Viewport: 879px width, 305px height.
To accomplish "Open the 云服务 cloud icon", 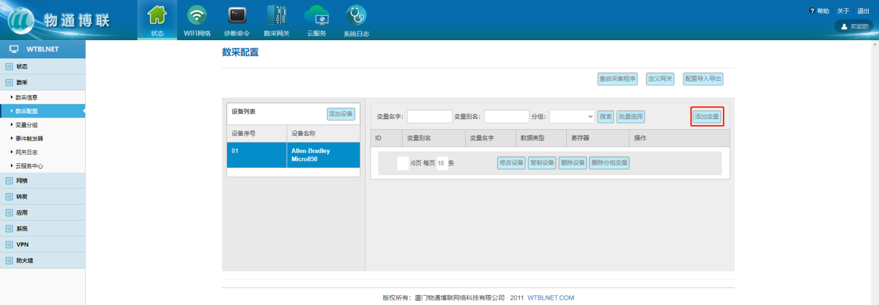I will 316,15.
